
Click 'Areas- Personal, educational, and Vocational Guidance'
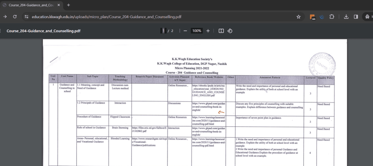(x=92, y=140)
